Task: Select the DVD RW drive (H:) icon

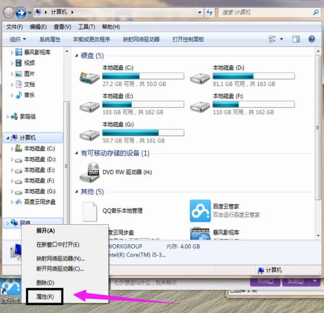Action: [x=90, y=172]
